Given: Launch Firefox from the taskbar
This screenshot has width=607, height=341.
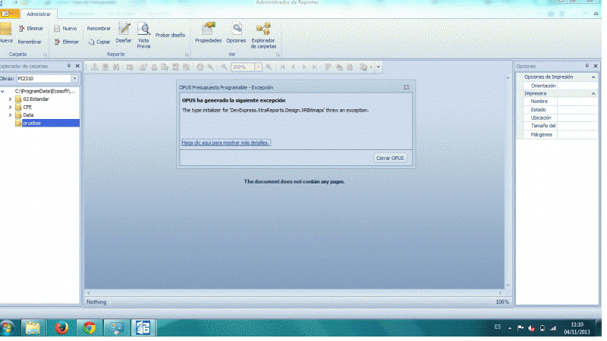Looking at the screenshot, I should point(61,327).
